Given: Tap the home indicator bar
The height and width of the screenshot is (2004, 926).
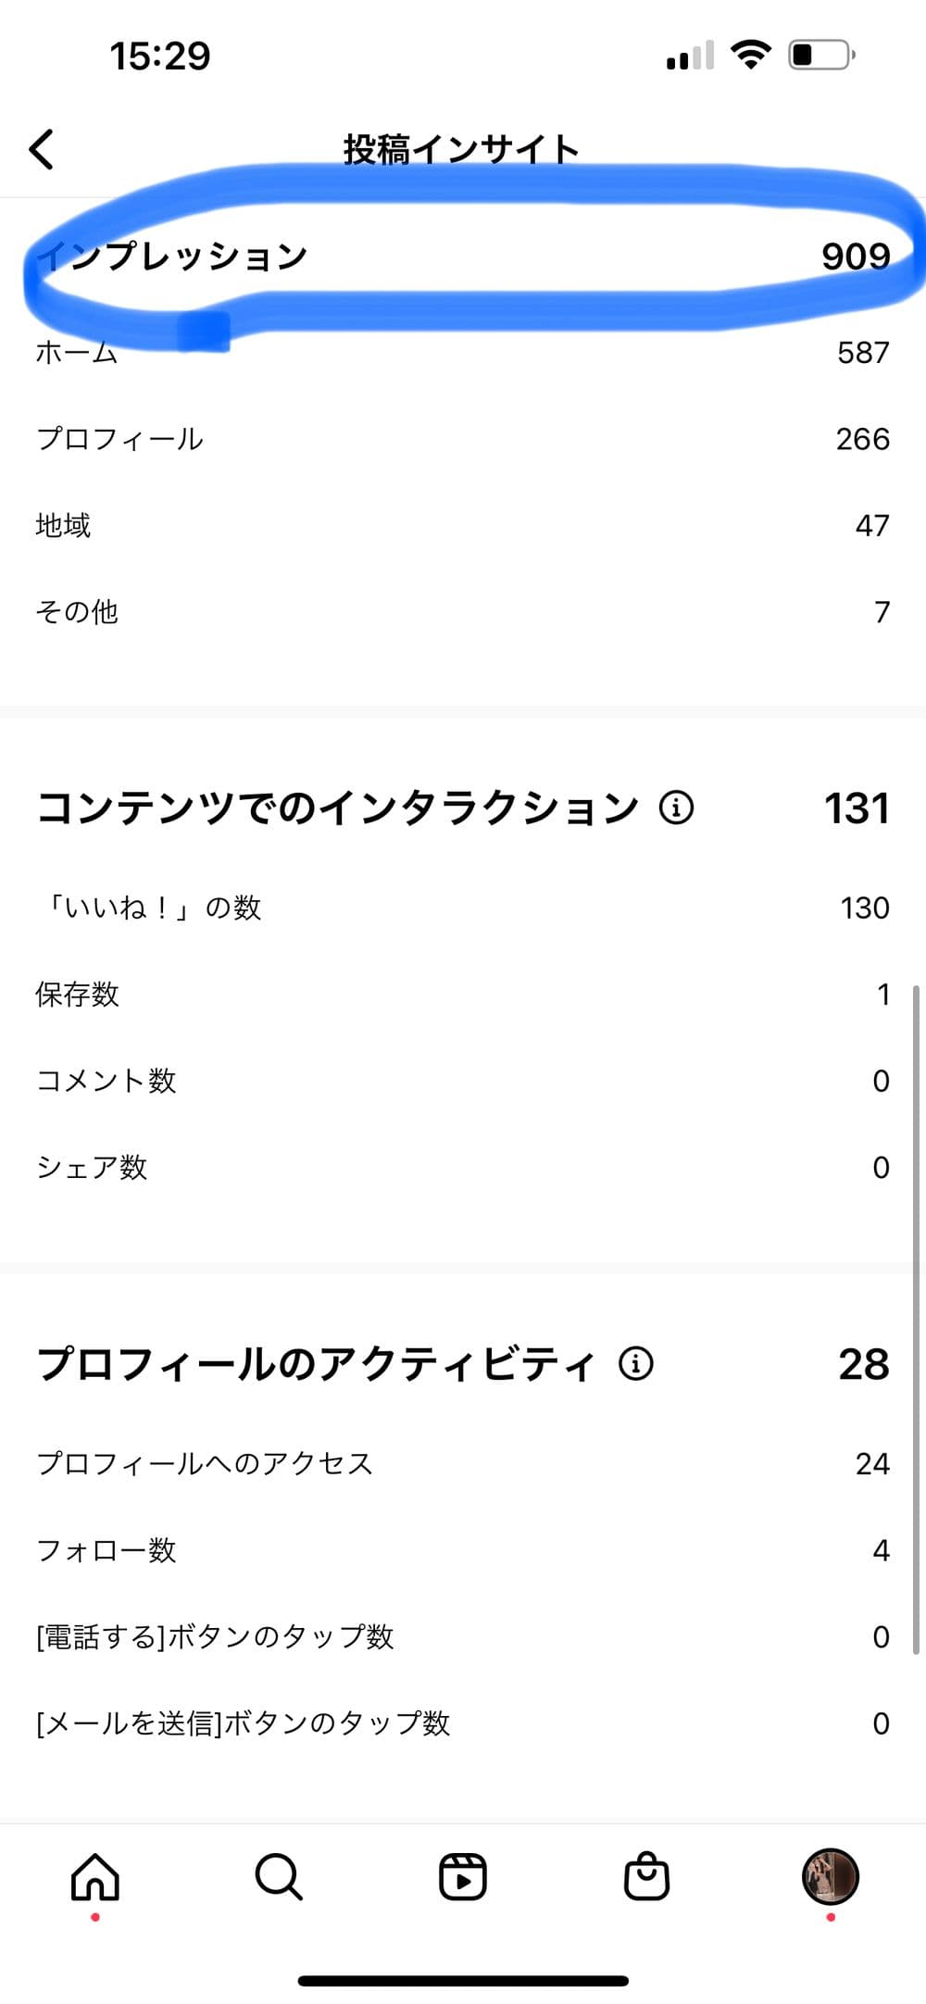Looking at the screenshot, I should (463, 1982).
